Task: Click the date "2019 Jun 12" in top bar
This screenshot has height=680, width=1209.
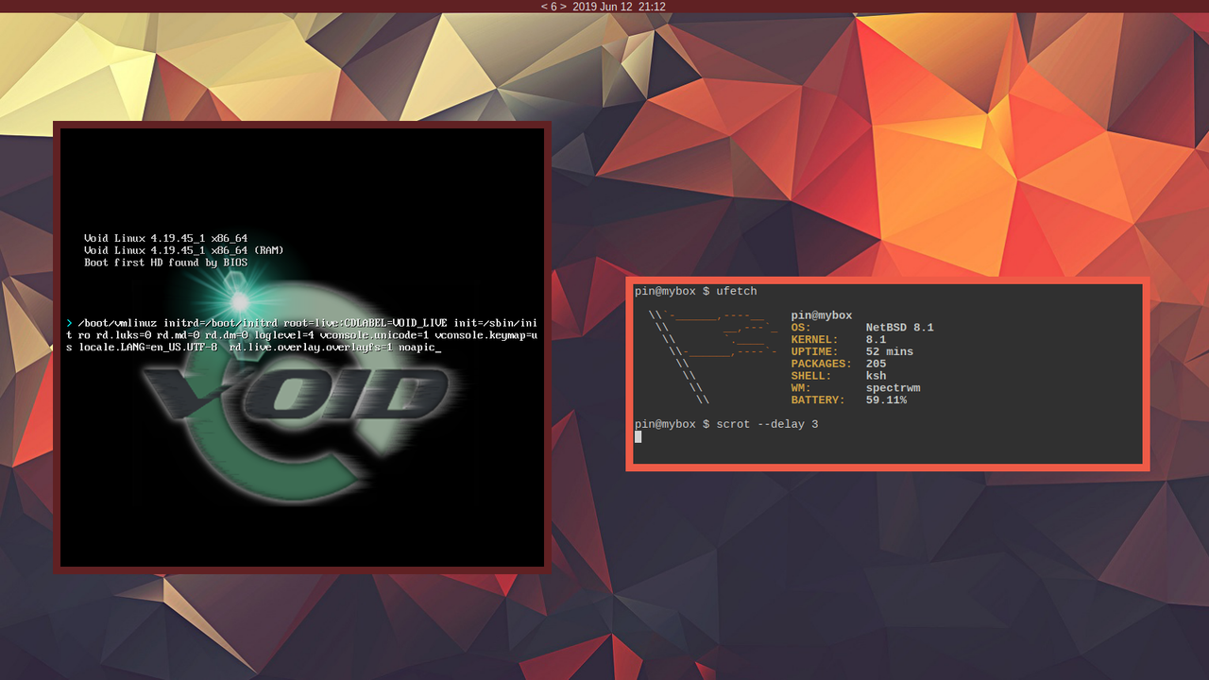Action: 603,7
